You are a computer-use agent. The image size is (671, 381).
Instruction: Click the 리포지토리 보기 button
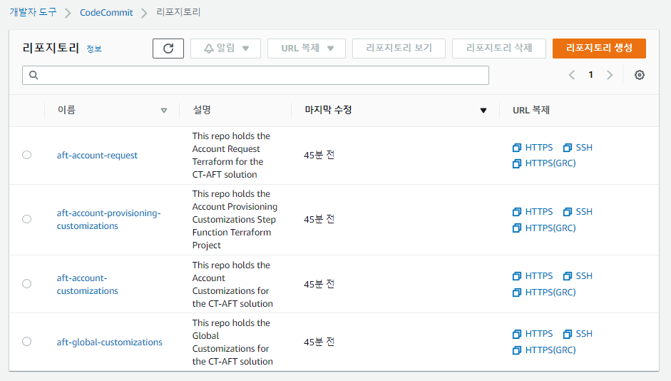(x=399, y=49)
